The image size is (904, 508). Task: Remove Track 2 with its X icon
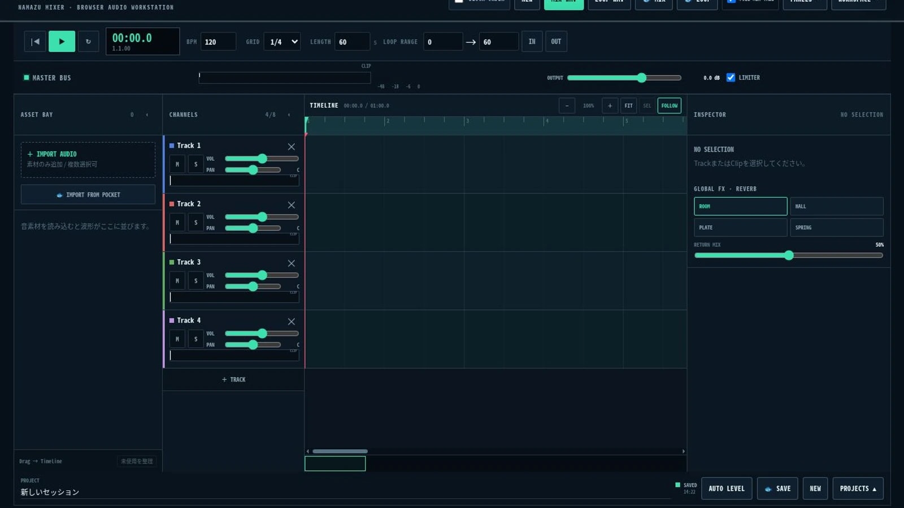click(292, 205)
